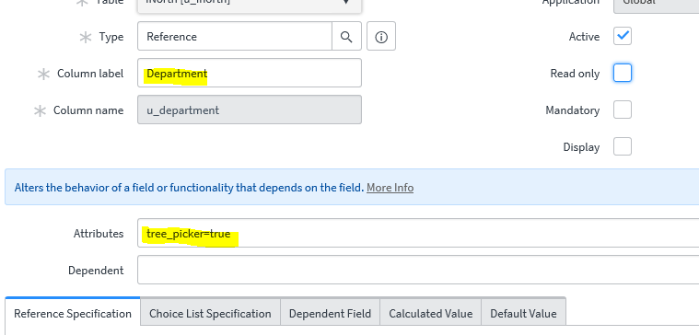Open the Application field
The width and height of the screenshot is (699, 335).
click(x=657, y=6)
